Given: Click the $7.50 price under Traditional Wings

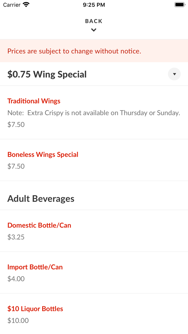Looking at the screenshot, I should [16, 125].
